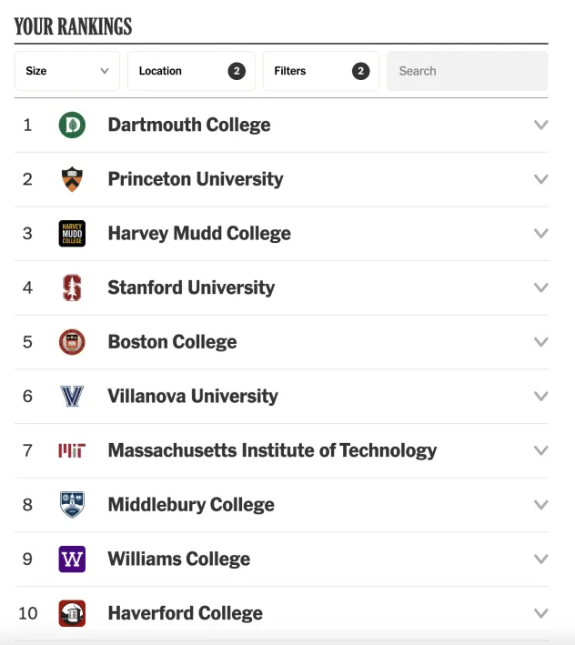Select the Middlebury College name
Viewport: 575px width, 645px height.
click(x=191, y=505)
